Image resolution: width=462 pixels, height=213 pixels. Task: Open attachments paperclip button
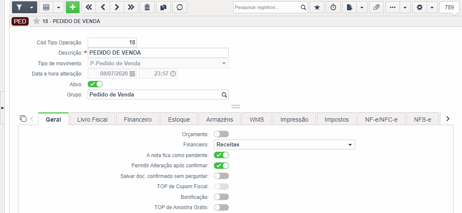tap(376, 7)
